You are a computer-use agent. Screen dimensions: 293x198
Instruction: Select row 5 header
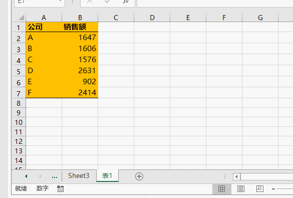[19, 71]
